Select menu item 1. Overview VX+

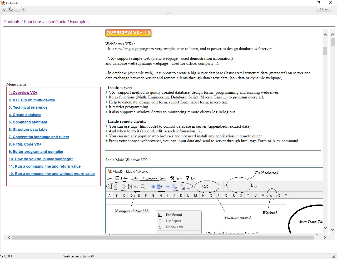click(23, 93)
